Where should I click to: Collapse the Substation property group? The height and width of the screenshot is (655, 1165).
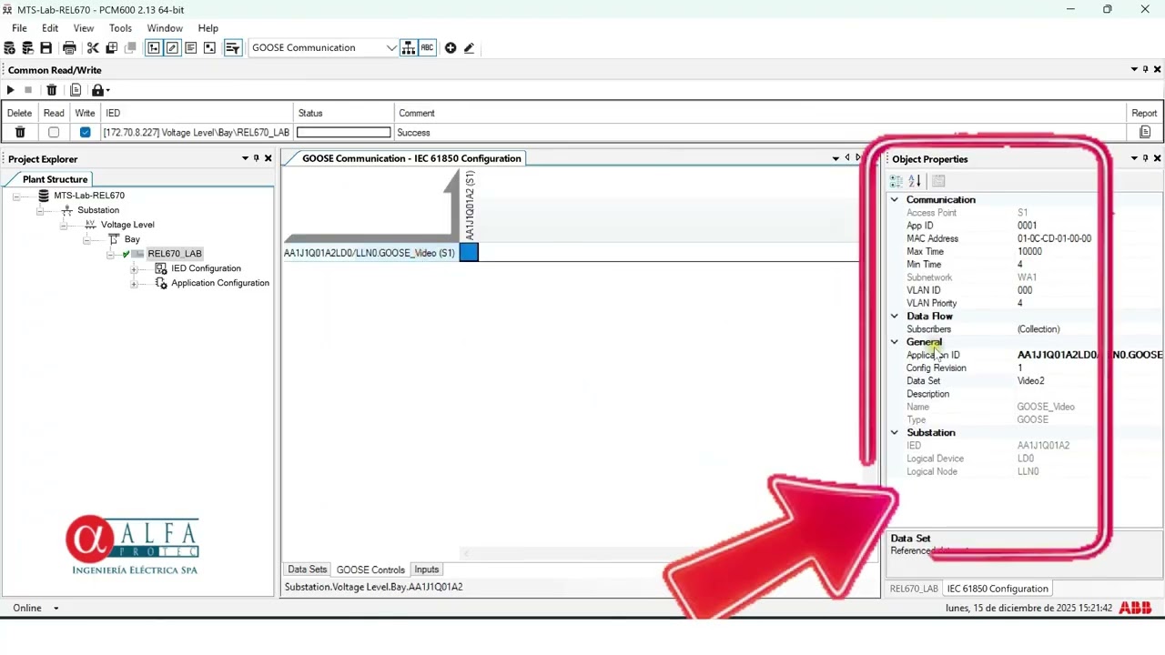tap(895, 433)
